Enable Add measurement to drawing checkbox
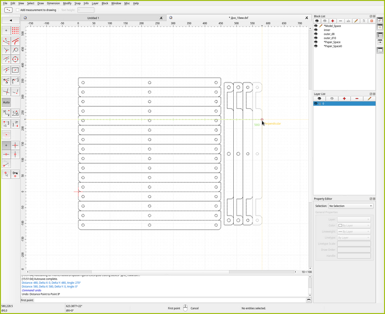This screenshot has height=314, width=385. 18,10
